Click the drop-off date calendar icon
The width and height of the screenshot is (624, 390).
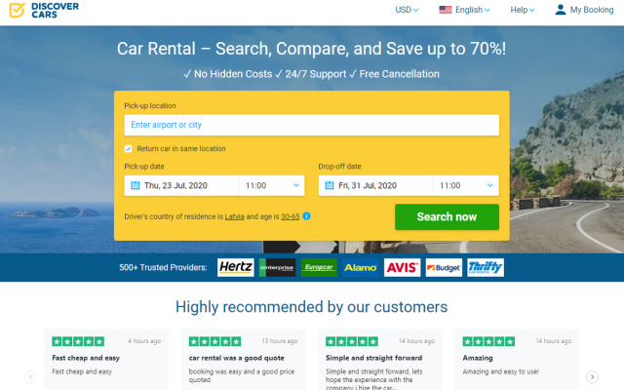tap(330, 185)
